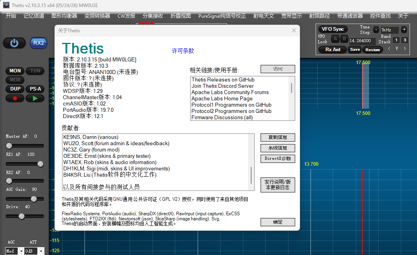This screenshot has width=417, height=255.
Task: Click the 访问 visit button
Action: coord(277,69)
